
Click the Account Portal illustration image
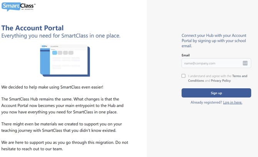pos(65,61)
